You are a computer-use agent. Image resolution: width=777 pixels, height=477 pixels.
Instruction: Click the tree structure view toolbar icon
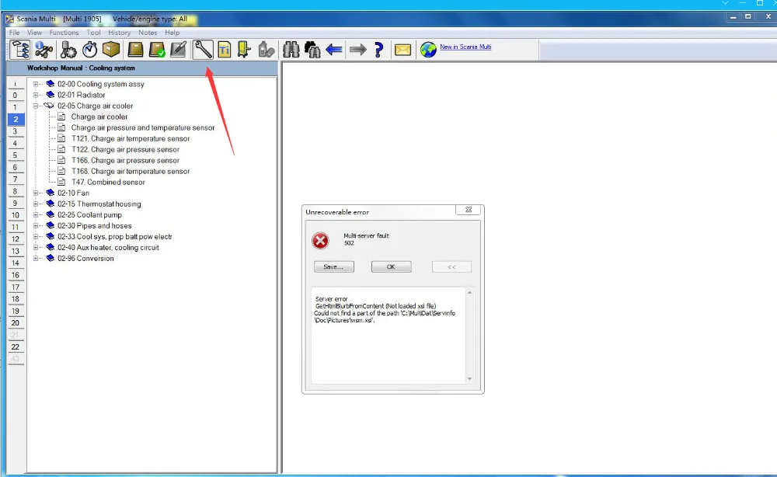click(20, 50)
